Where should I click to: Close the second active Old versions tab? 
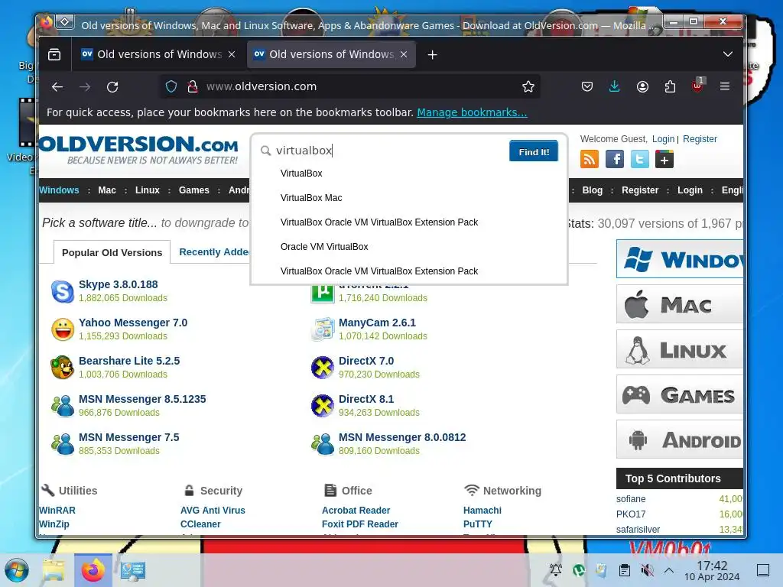coord(404,54)
